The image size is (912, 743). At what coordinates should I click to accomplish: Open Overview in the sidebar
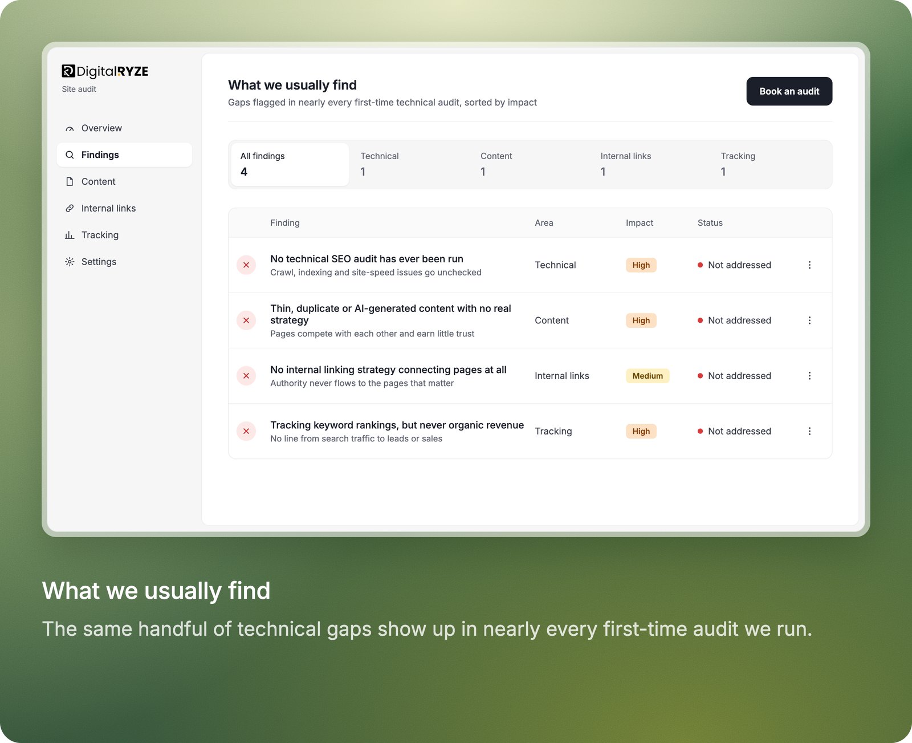pyautogui.click(x=124, y=128)
